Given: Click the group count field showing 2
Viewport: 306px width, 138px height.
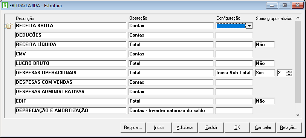Looking at the screenshot, I should pos(281,73).
